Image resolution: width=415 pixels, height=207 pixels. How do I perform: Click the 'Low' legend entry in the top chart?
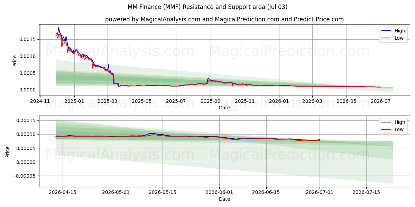pyautogui.click(x=399, y=38)
